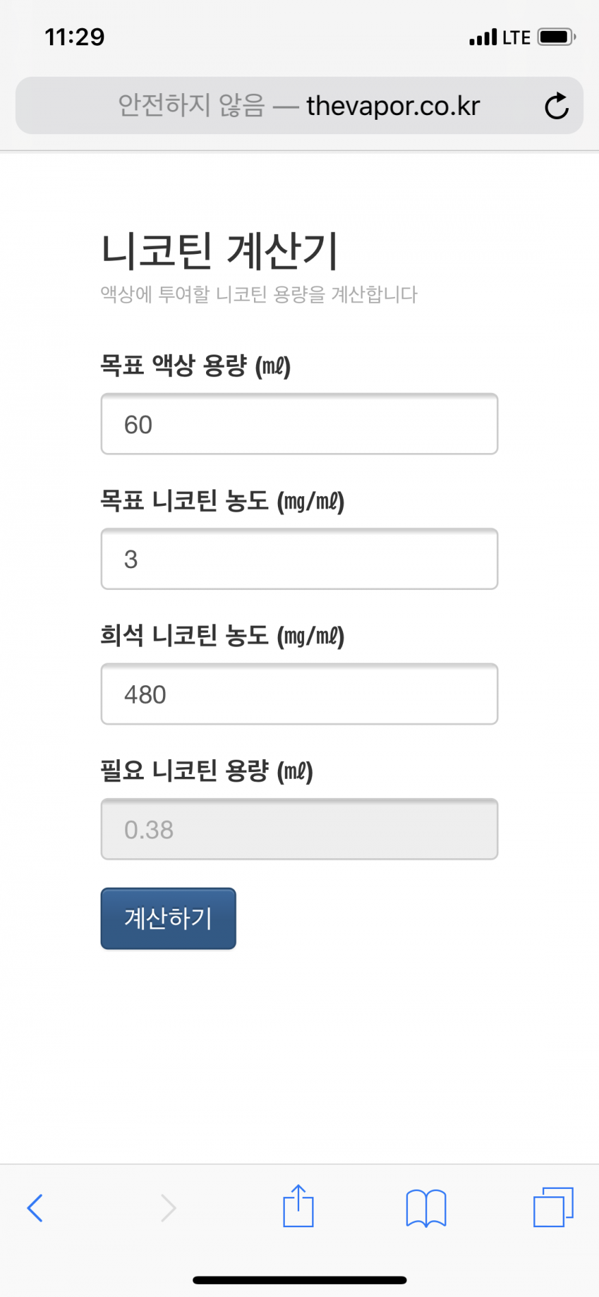Screen dimensions: 599x1297
Task: Tap the '안전하지 않음' security warning text
Action: point(191,106)
